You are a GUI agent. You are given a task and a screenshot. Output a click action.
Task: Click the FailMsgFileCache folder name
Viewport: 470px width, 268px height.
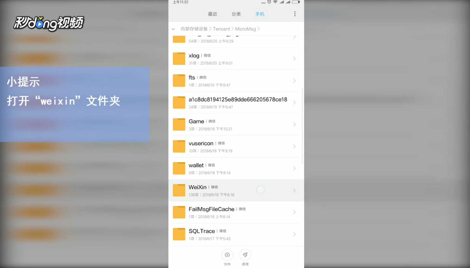pos(211,209)
